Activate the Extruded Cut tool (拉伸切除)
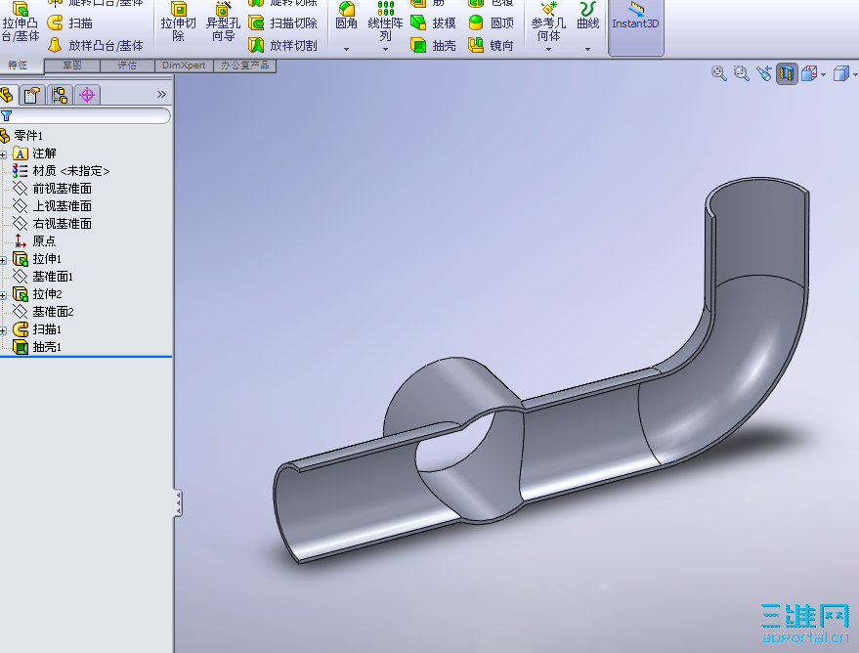859x653 pixels. pyautogui.click(x=178, y=22)
